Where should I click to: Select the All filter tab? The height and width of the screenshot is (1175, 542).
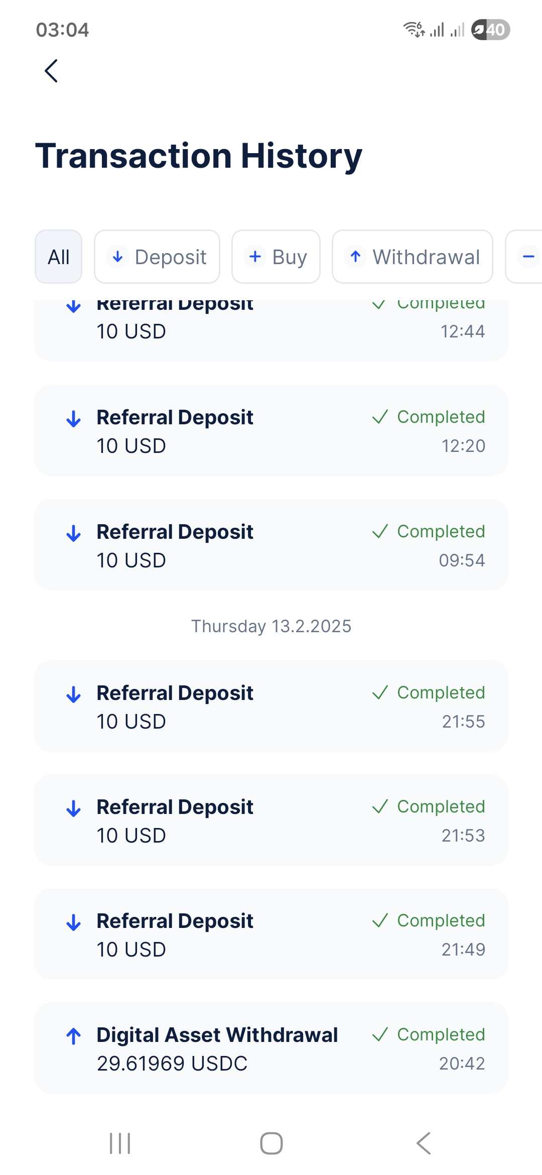59,257
